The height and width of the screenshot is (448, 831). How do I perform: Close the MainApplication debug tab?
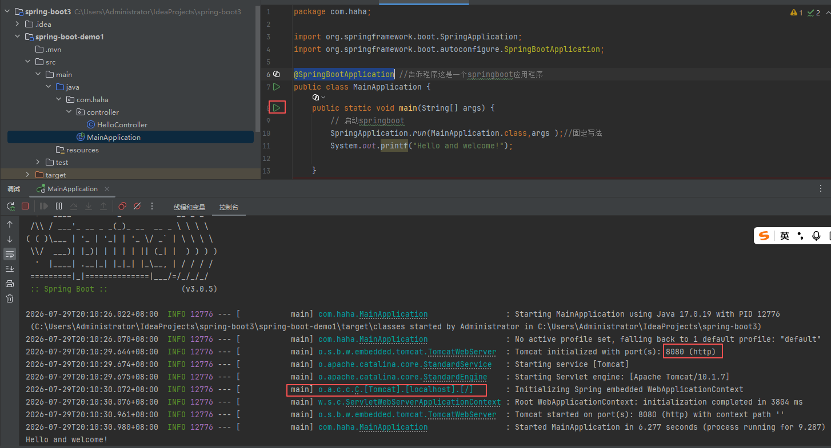[x=107, y=189]
